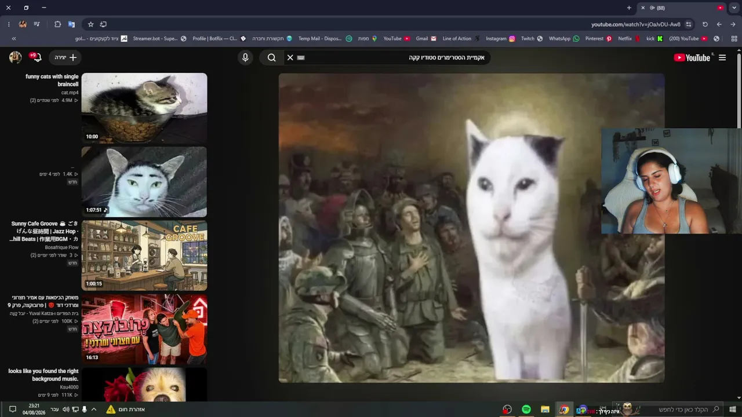
Task: Open the kick bookmark
Action: click(x=654, y=39)
